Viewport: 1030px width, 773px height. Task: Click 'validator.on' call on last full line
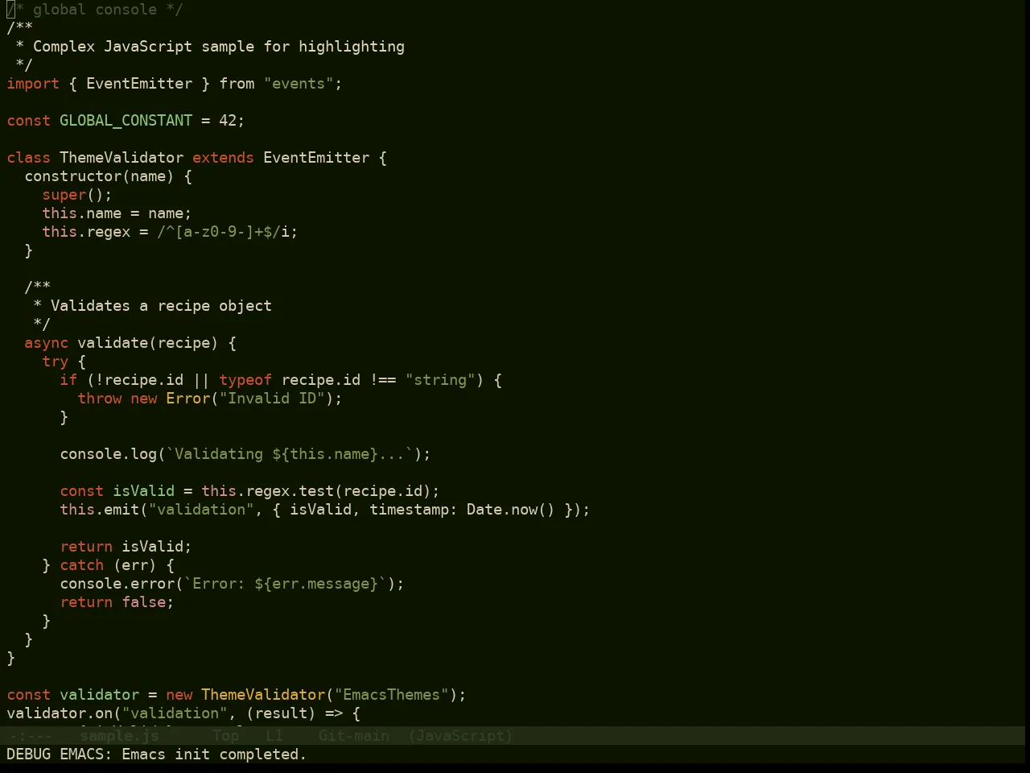60,713
